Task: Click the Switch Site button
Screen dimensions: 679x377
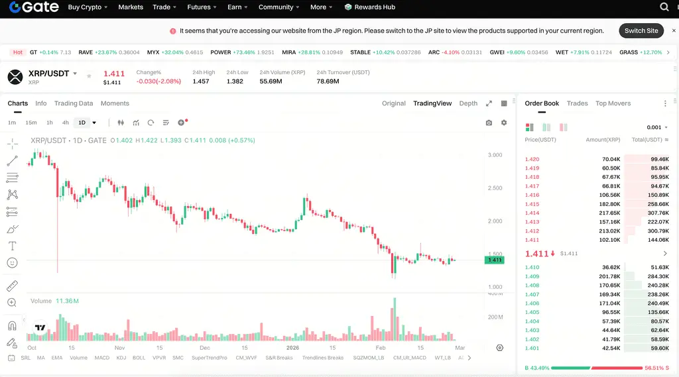Action: click(x=641, y=30)
